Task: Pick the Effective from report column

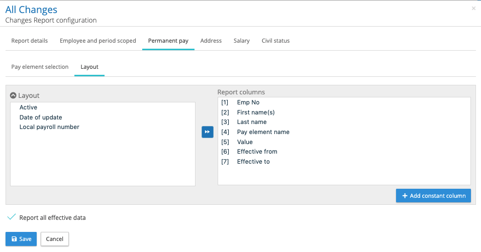Action: click(x=257, y=152)
